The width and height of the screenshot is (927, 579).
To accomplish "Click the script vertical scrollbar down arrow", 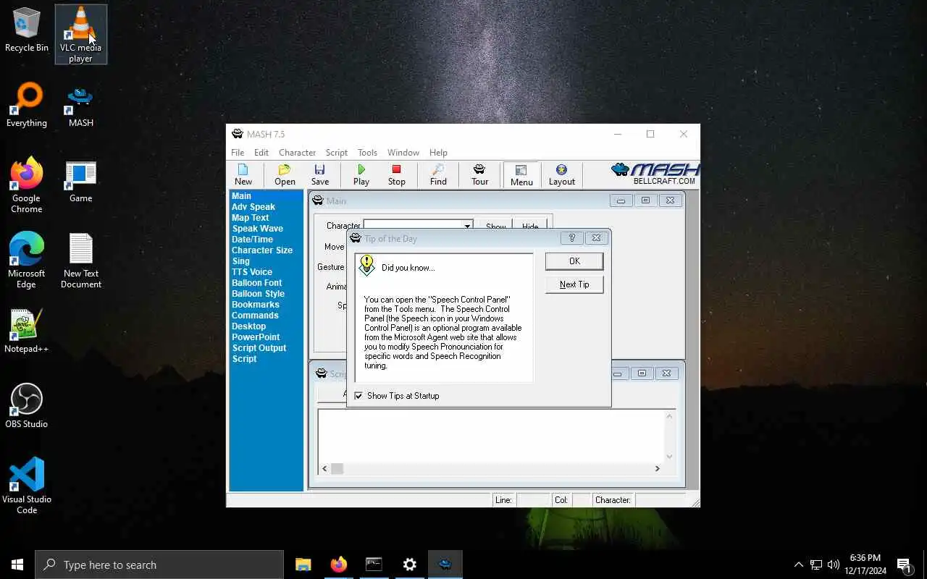I will pos(669,457).
